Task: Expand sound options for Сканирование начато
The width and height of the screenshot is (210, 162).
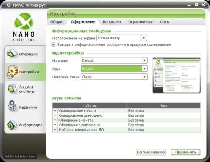Action: (55, 111)
